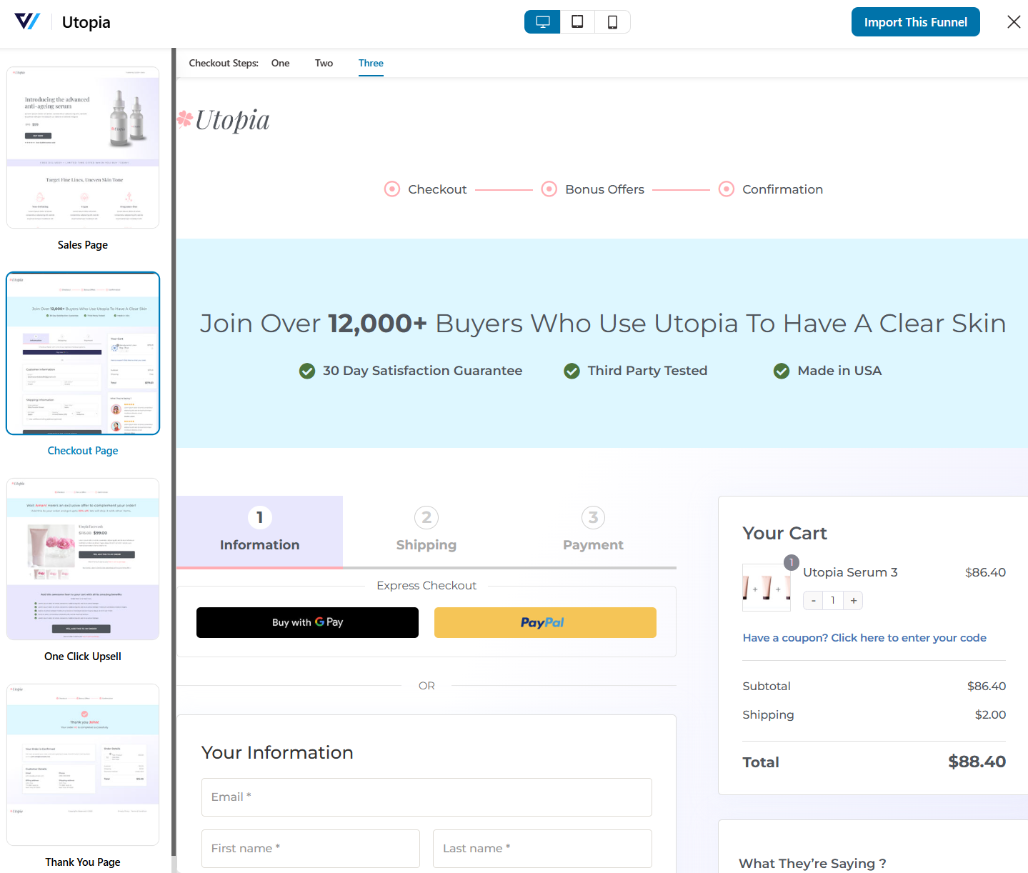This screenshot has width=1028, height=873.
Task: Click the Checkout Page label
Action: (x=83, y=451)
